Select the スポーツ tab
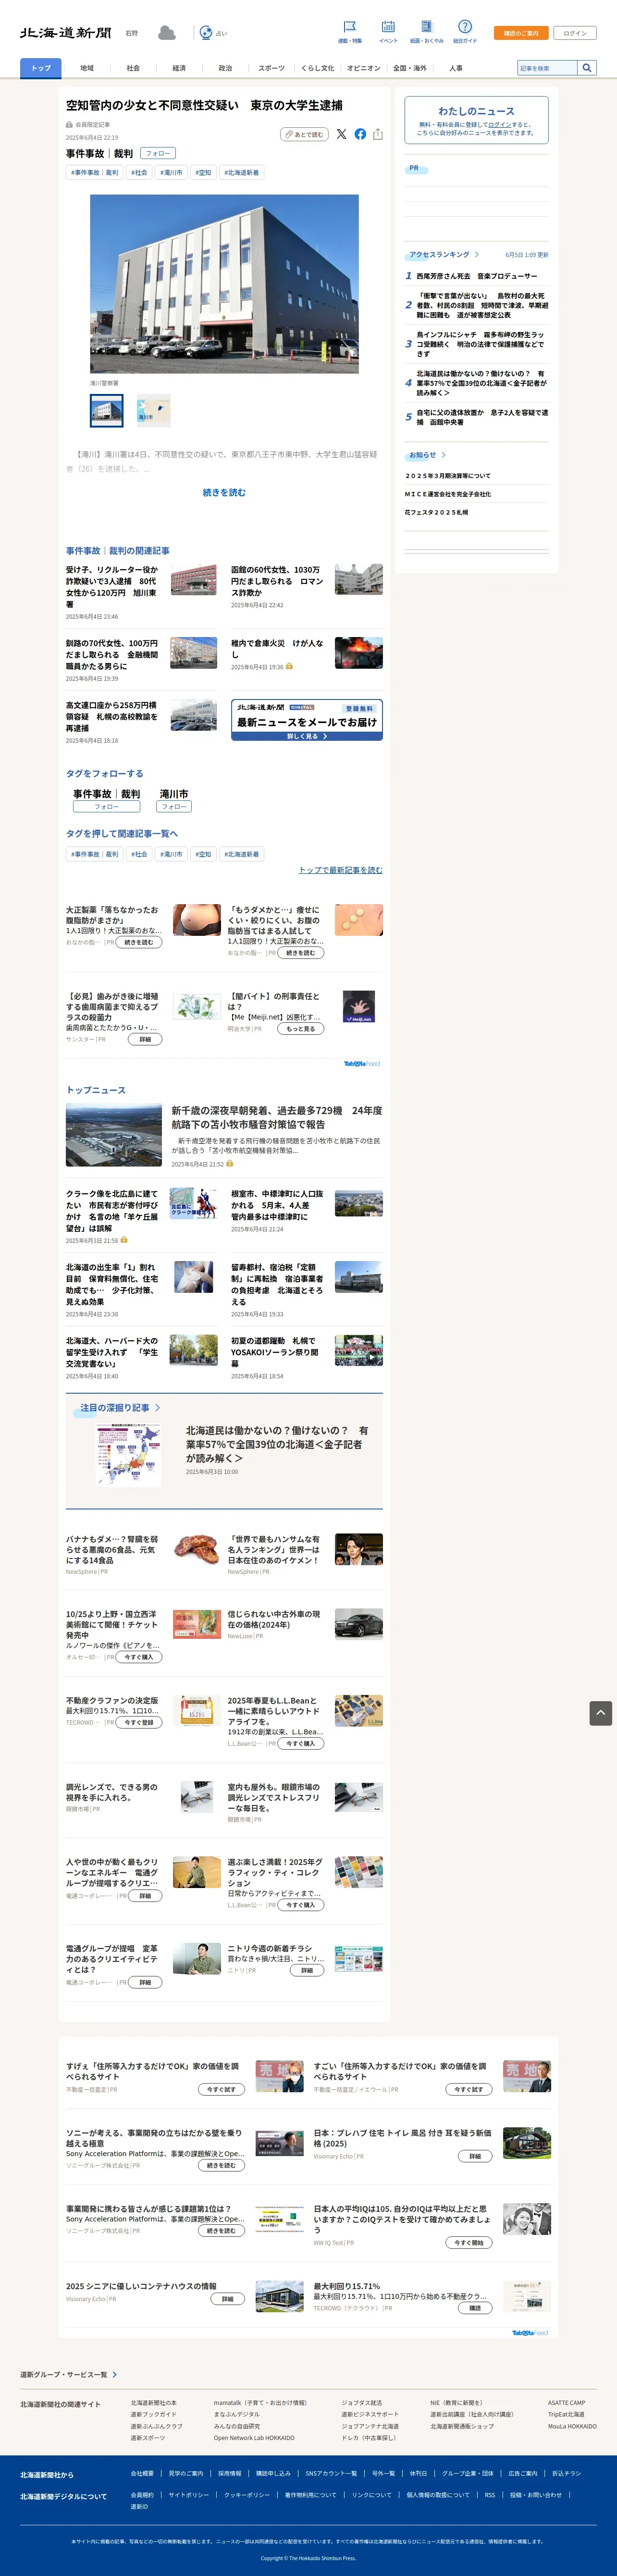Viewport: 617px width, 2576px height. click(x=271, y=68)
